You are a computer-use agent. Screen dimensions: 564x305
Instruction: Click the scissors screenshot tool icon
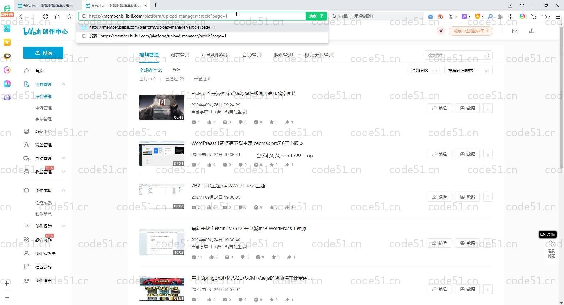(x=451, y=16)
